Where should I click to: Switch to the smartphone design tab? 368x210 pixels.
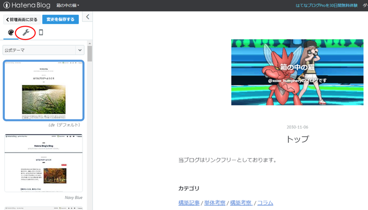click(41, 32)
